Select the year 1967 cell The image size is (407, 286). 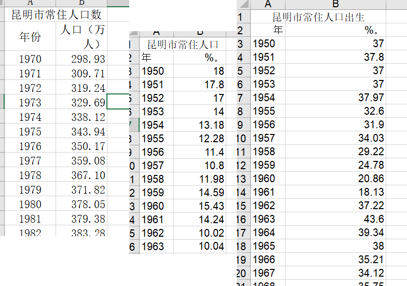[x=268, y=273]
